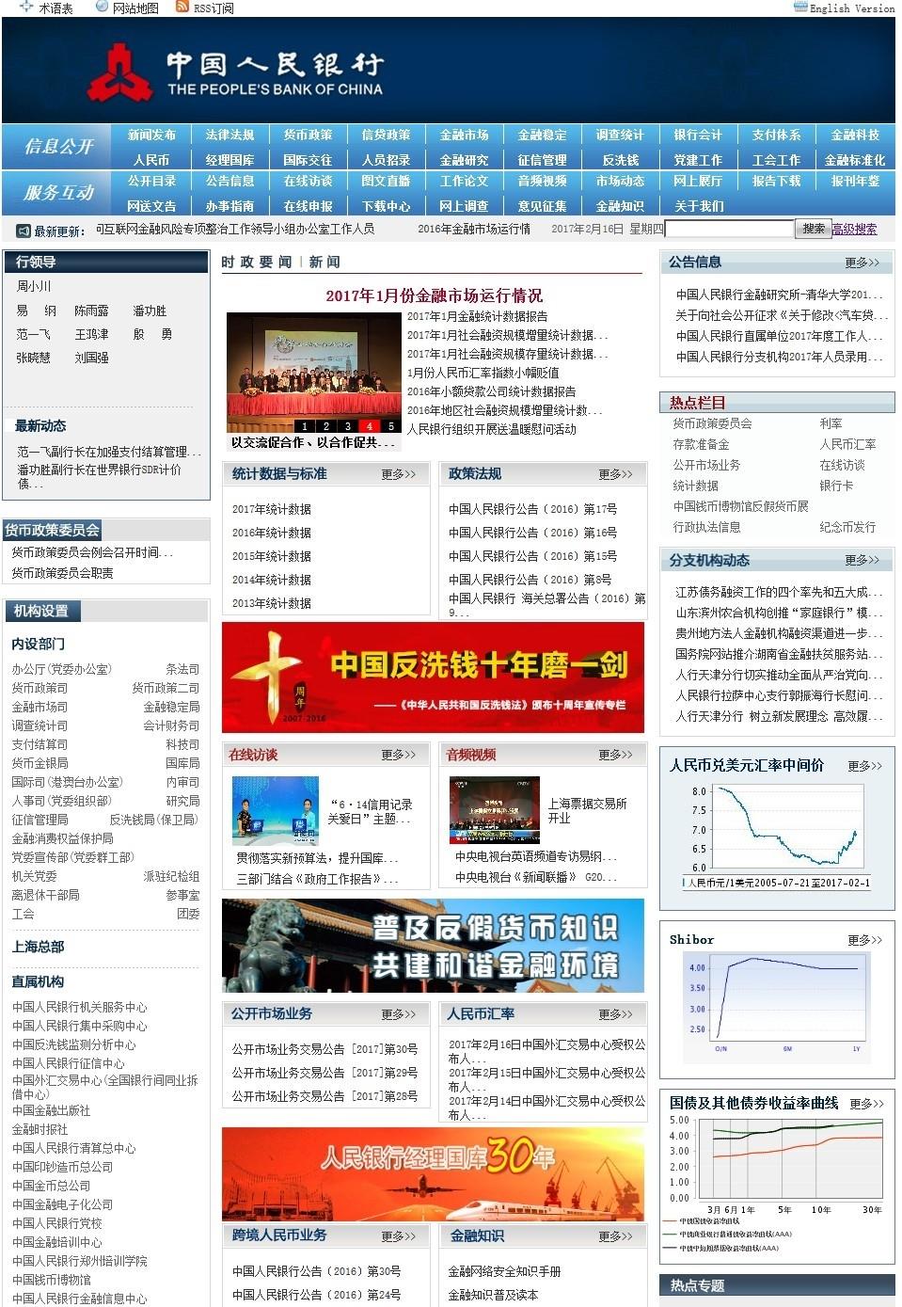Open the 高级搜索 advanced search link
This screenshot has height=1307, width=902.
click(854, 229)
